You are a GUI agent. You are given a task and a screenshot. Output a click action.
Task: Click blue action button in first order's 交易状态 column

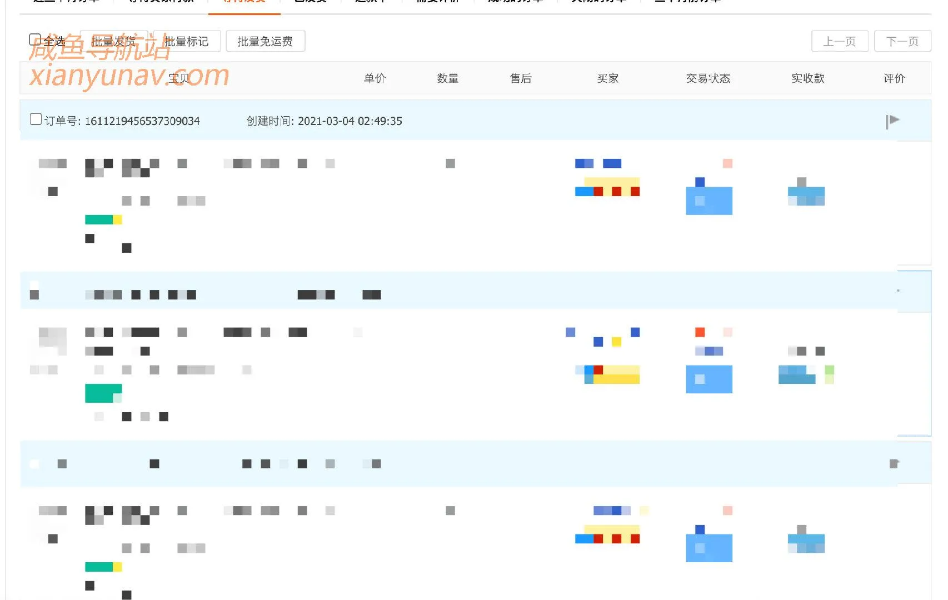tap(708, 200)
